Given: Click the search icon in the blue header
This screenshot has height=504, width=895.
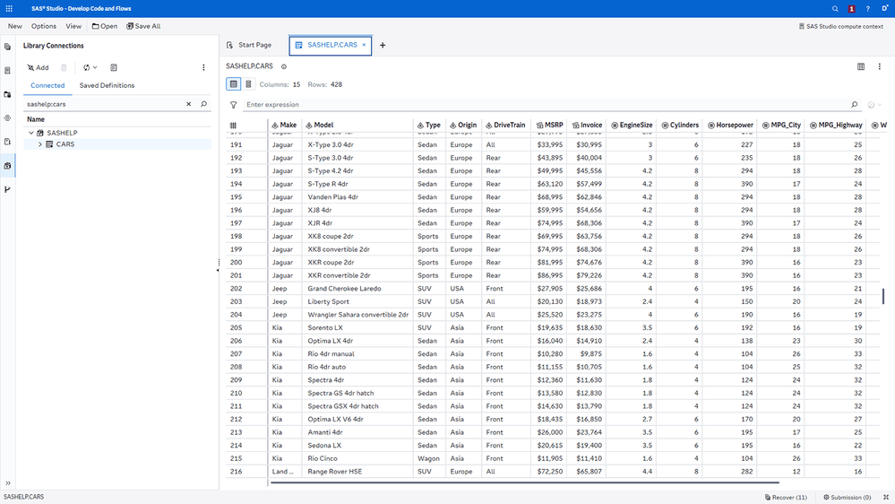Looking at the screenshot, I should (835, 9).
